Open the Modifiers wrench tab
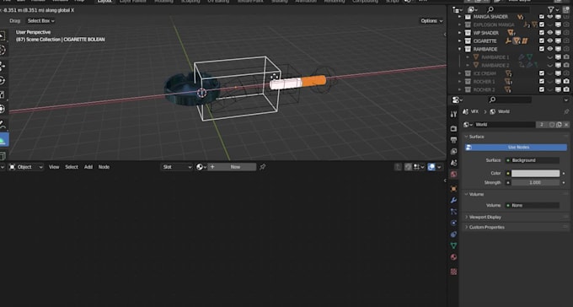Image resolution: width=573 pixels, height=307 pixels. tap(453, 200)
